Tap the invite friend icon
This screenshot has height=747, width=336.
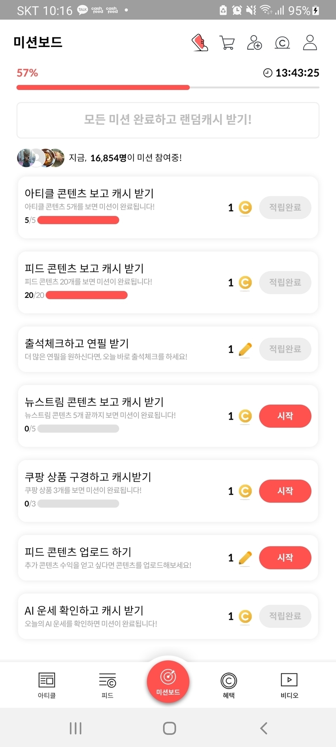(254, 43)
